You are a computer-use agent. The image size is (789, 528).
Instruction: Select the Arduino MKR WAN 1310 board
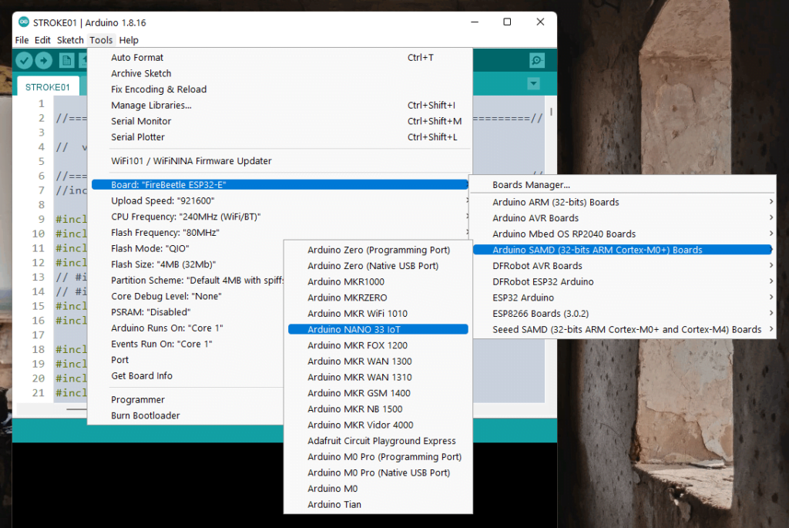pos(378,378)
